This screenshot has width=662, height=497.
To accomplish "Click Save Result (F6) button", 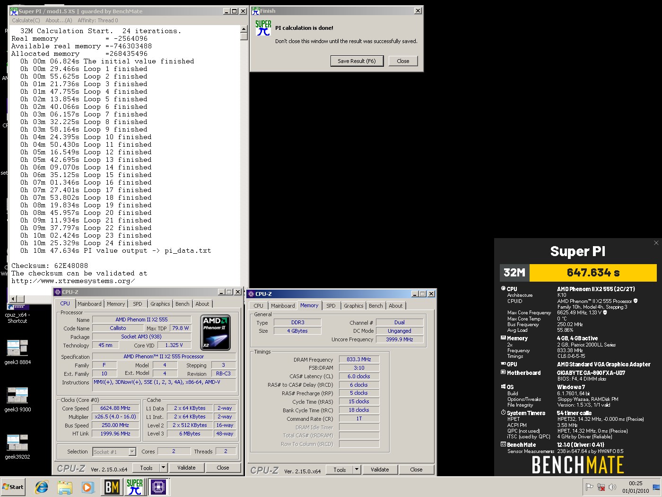I will point(357,61).
